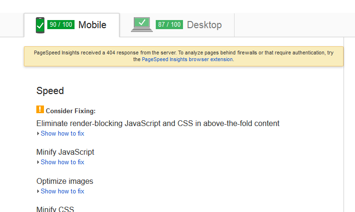Click the orange exclamation warning icon

40,110
